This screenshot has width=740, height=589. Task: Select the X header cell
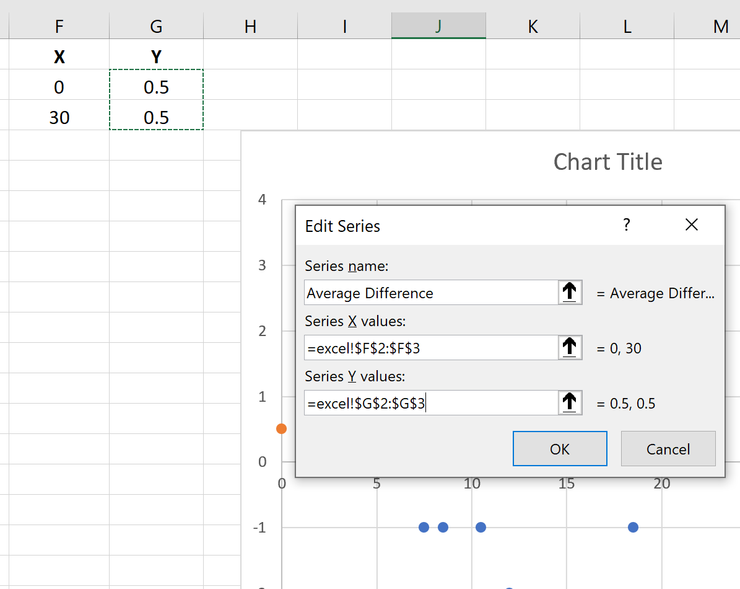point(59,56)
